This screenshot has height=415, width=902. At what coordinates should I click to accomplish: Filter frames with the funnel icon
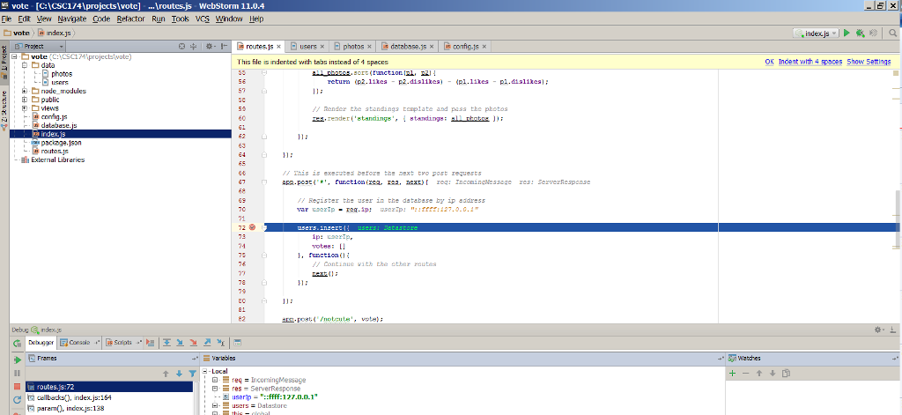pos(192,374)
